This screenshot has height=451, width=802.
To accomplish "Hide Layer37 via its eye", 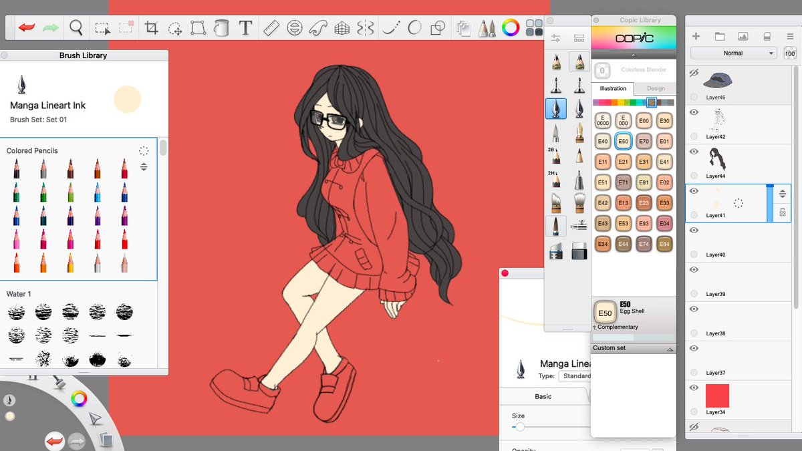I will 694,349.
